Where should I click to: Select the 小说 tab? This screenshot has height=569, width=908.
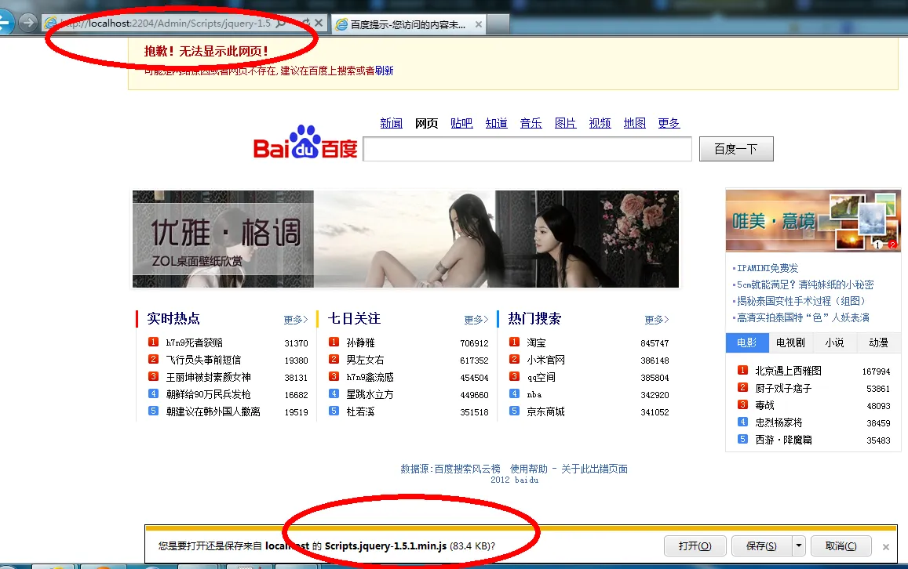(x=834, y=343)
